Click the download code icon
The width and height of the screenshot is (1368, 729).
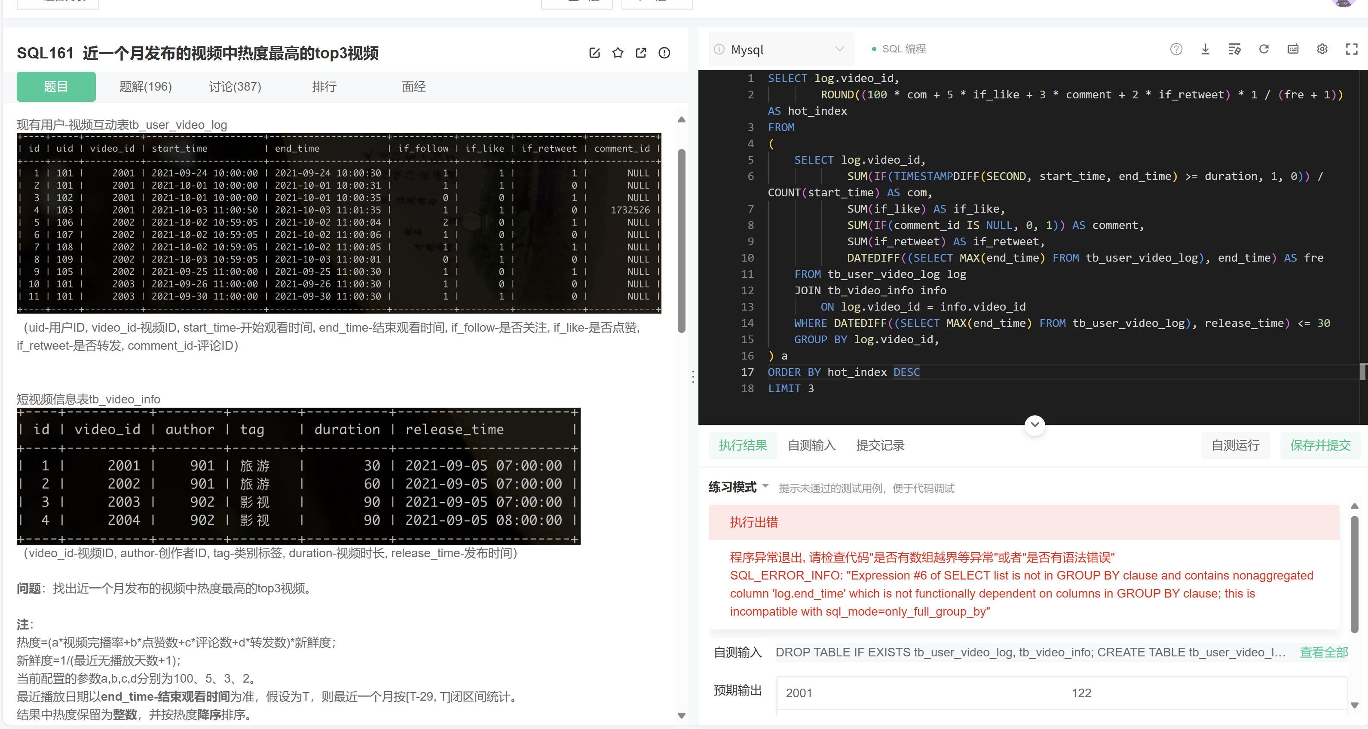tap(1205, 49)
